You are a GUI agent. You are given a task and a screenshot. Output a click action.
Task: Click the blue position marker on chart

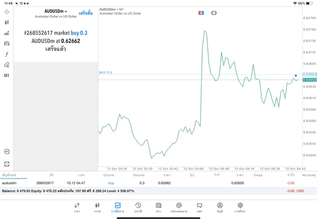[x=296, y=76]
